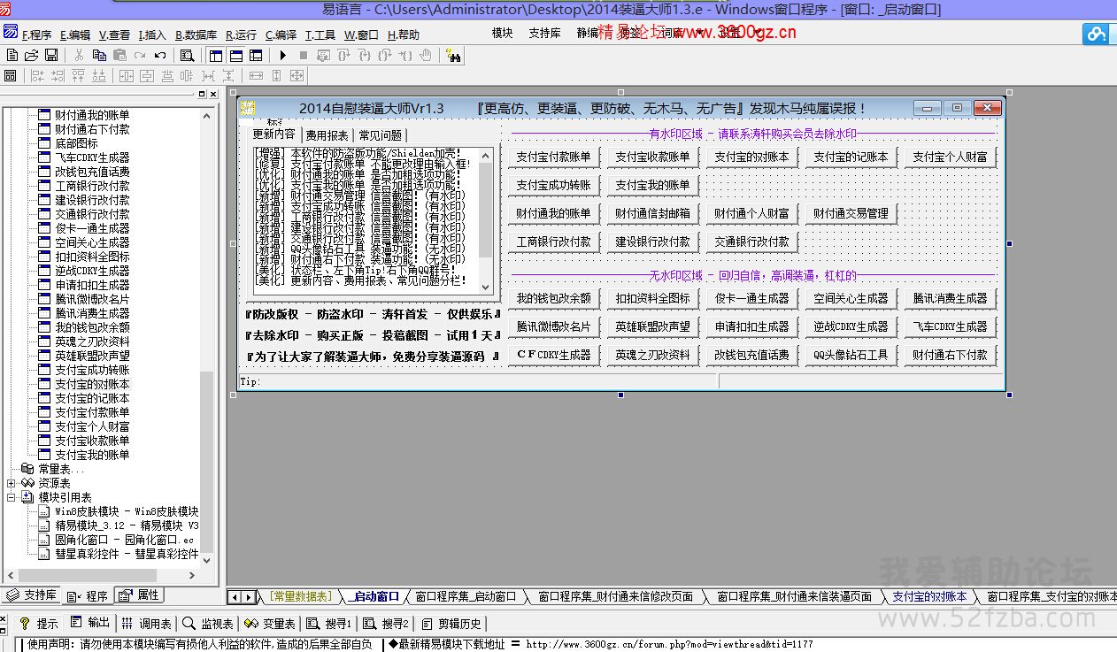Pin the left tree panel using its pin icon

pyautogui.click(x=201, y=94)
